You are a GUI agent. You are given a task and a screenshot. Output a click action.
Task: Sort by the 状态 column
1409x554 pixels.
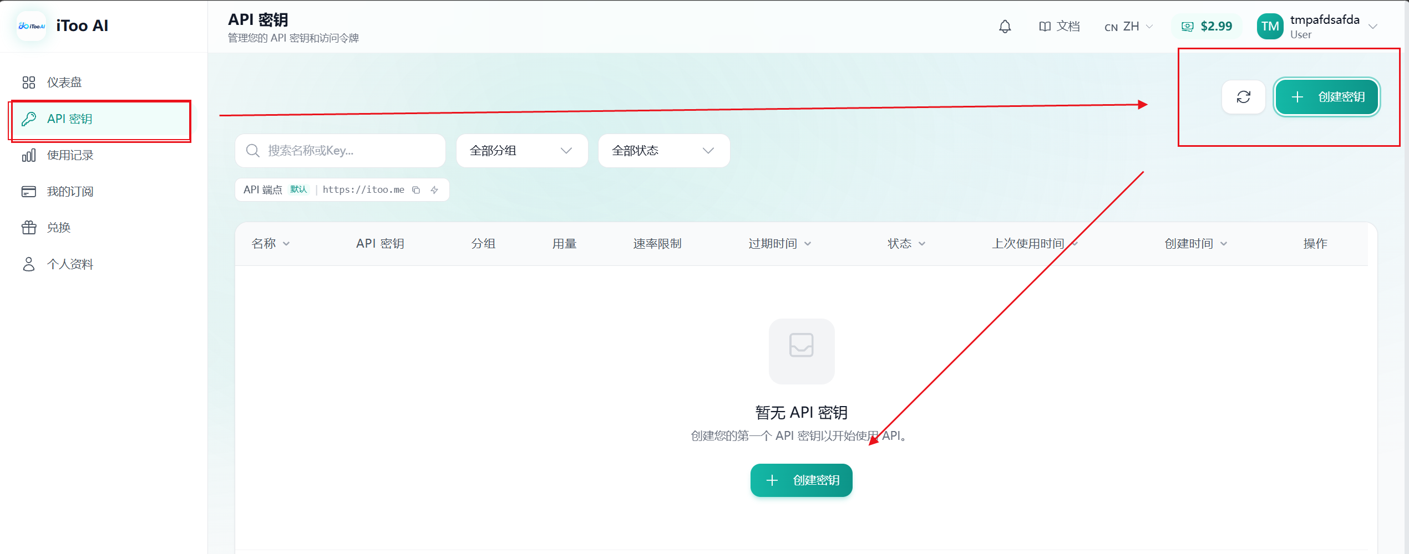tap(906, 244)
